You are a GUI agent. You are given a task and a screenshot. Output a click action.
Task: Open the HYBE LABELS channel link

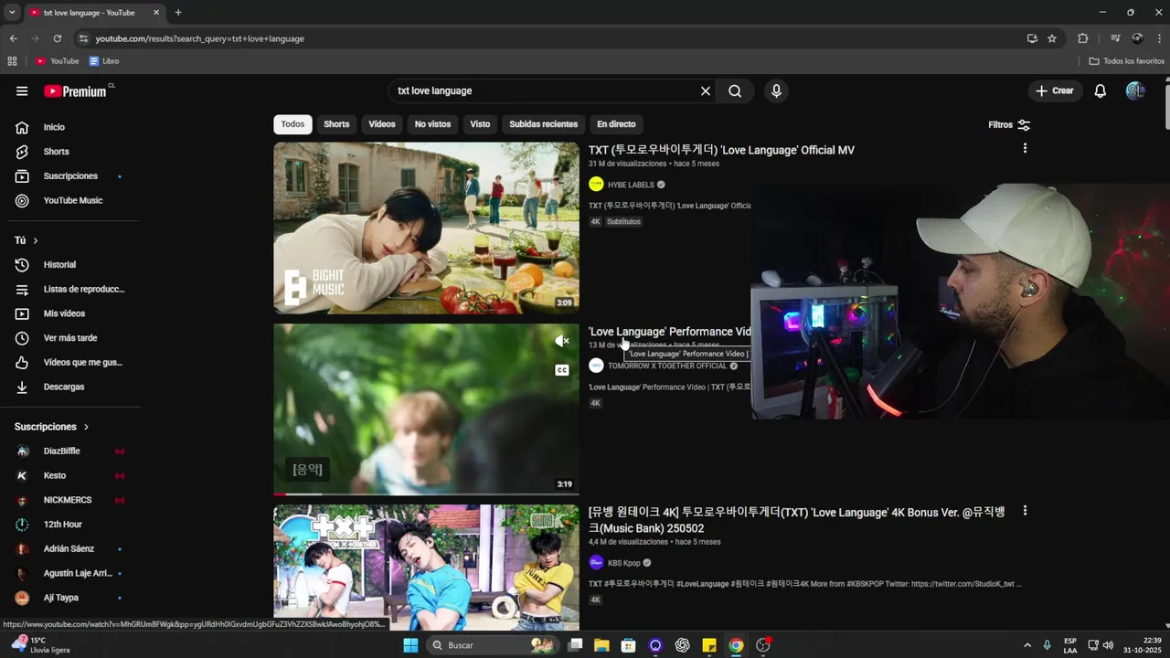631,185
